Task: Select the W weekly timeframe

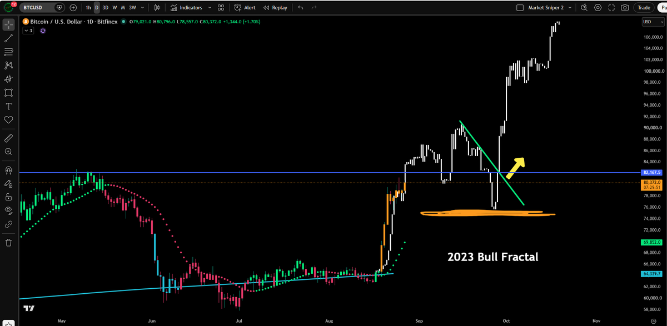Action: click(115, 8)
